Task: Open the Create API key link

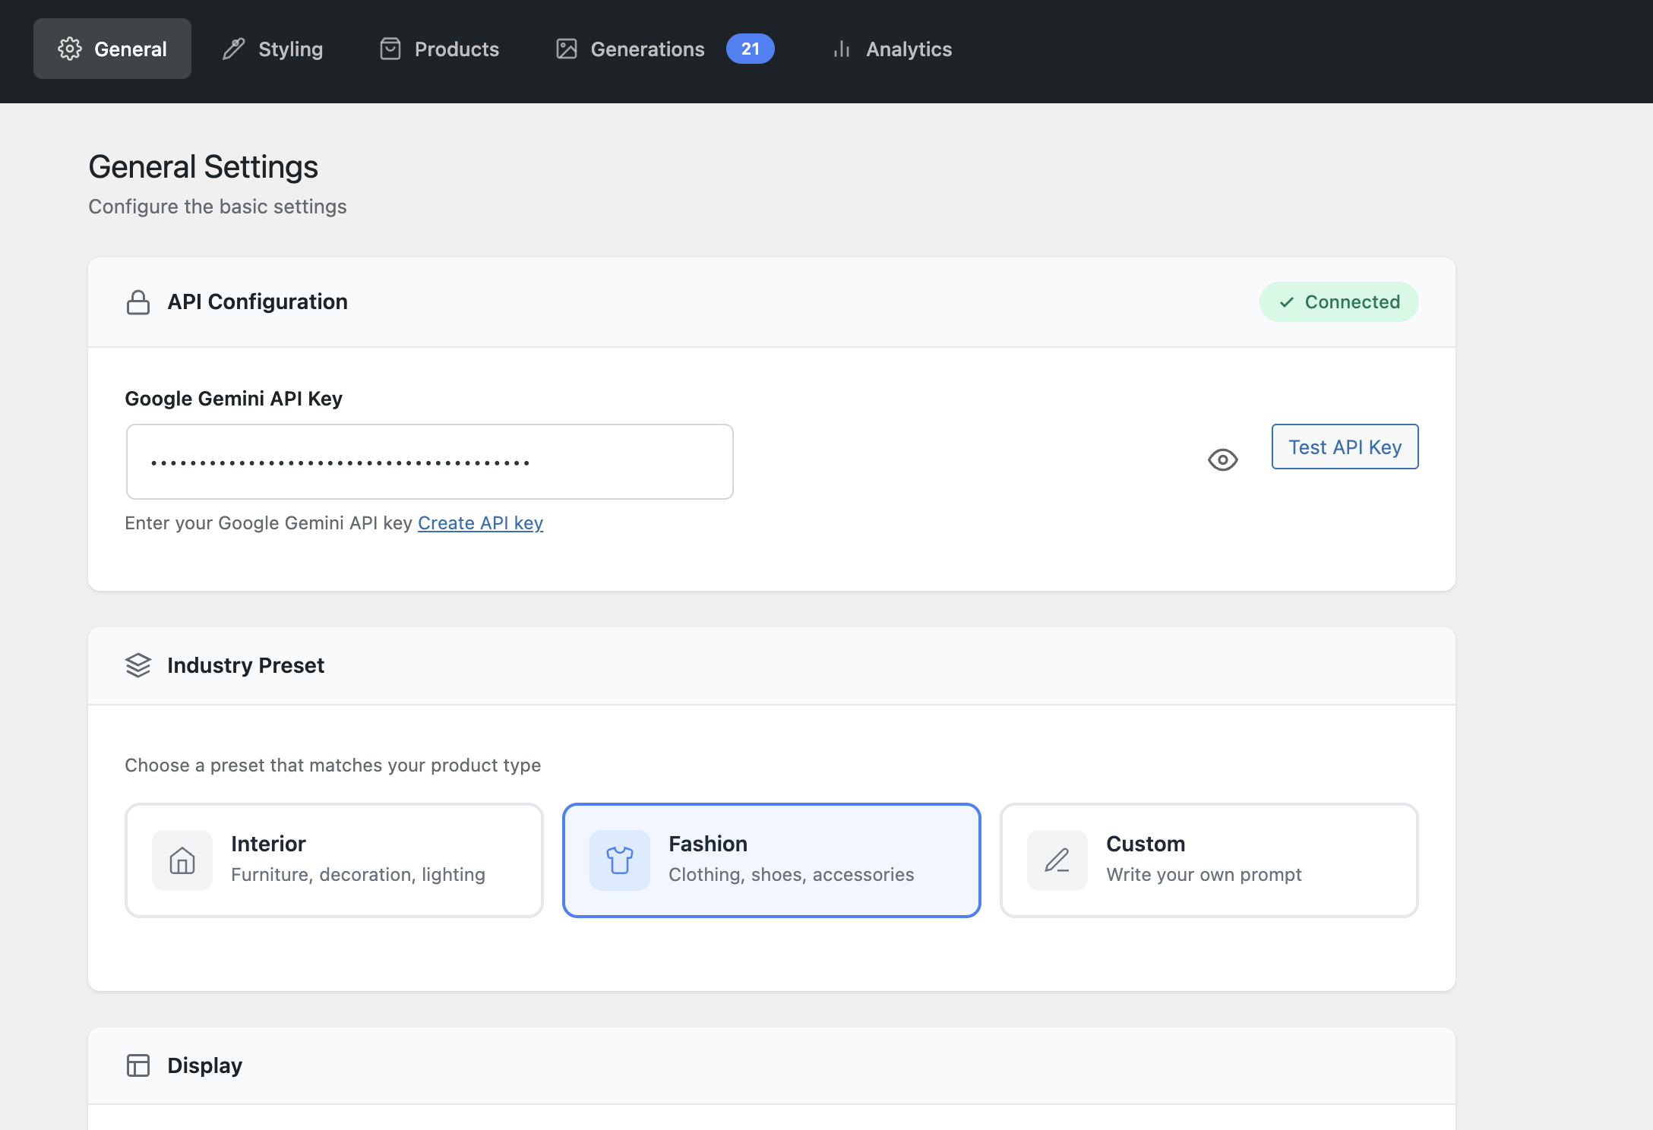Action: point(480,522)
